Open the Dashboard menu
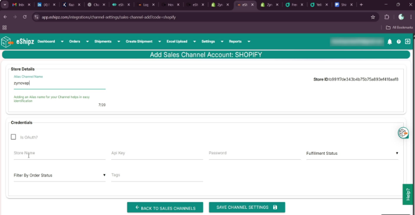415x215 pixels. [x=46, y=41]
